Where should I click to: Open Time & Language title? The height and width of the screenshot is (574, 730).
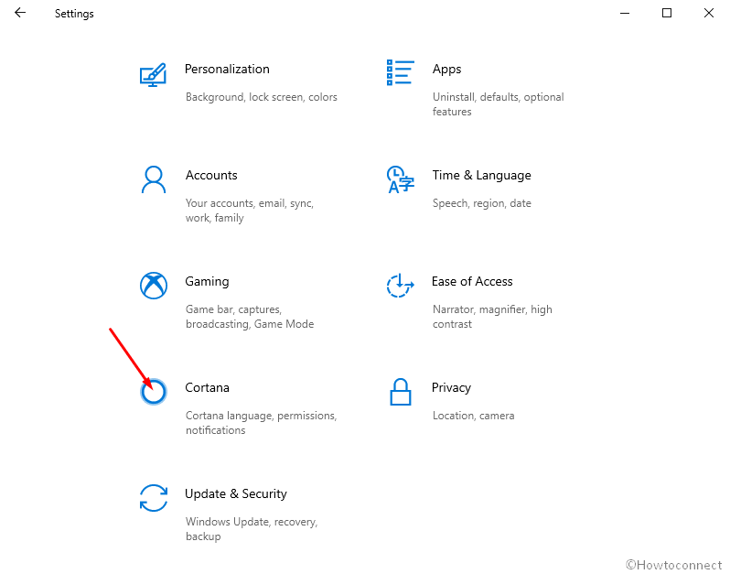482,176
